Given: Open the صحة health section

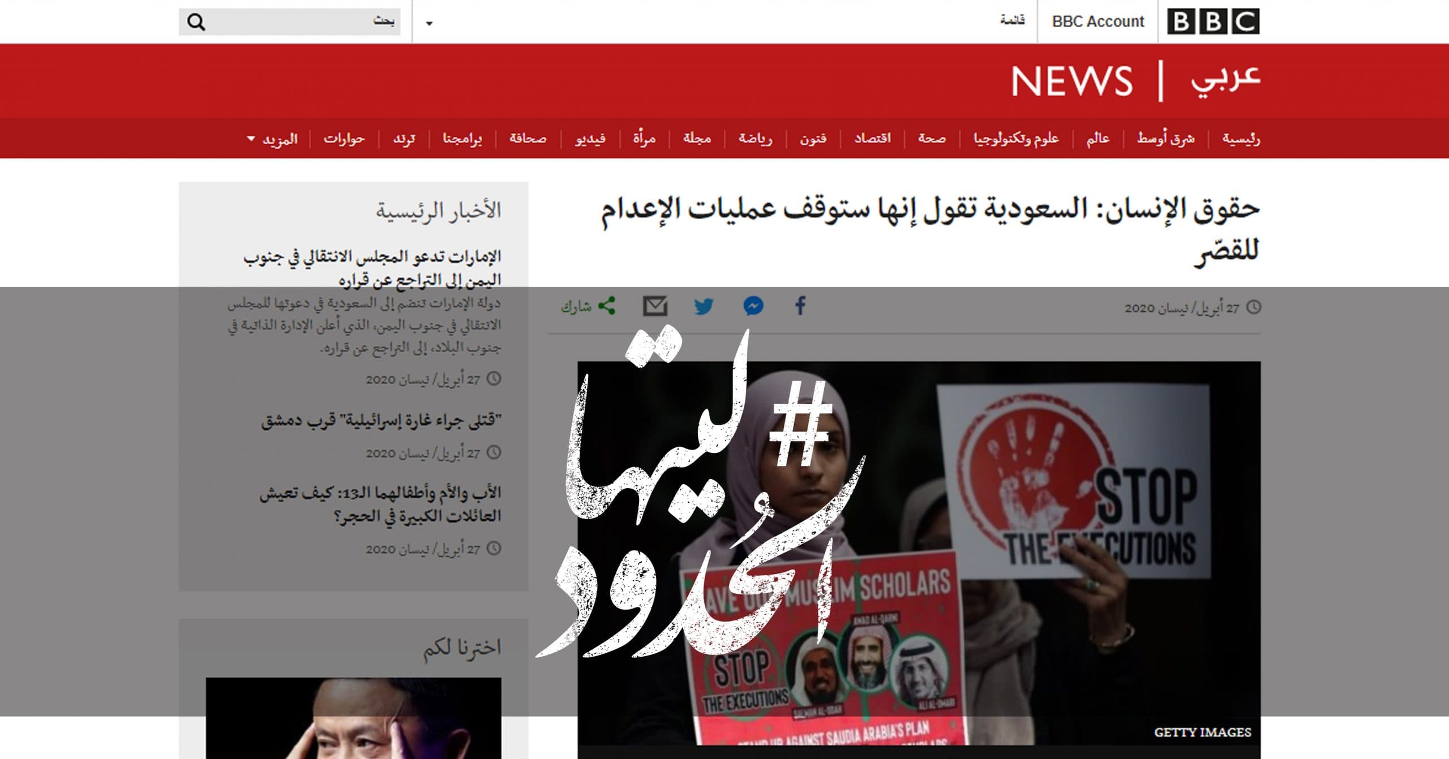Looking at the screenshot, I should (932, 138).
